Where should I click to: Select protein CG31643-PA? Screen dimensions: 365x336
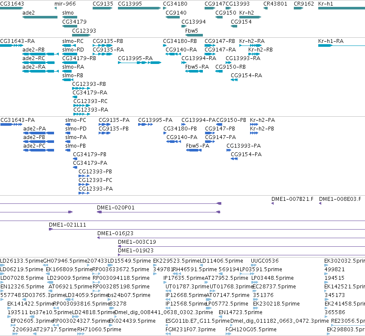12,124
